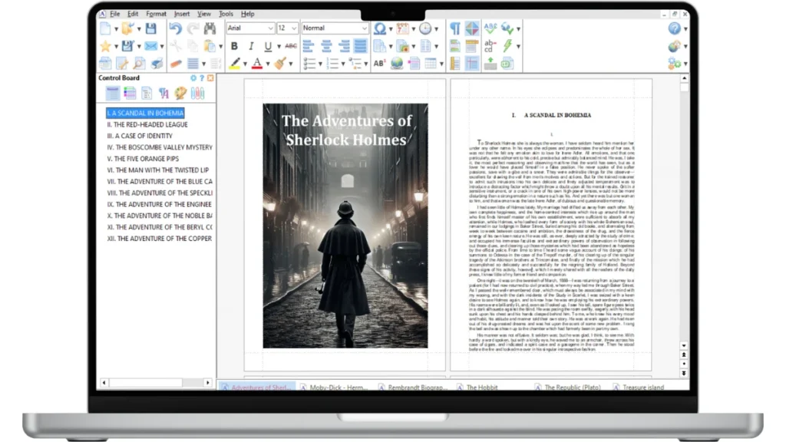Toggle Italic formatting
786x442 pixels.
click(251, 46)
